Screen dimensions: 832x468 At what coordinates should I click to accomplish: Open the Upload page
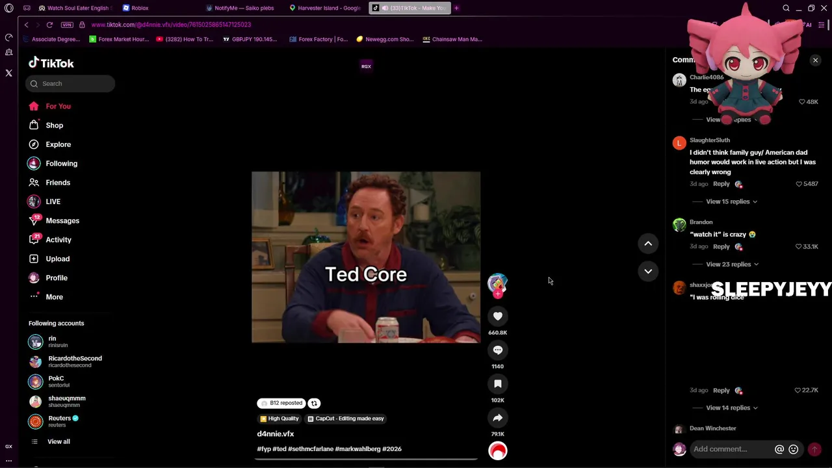tap(57, 259)
